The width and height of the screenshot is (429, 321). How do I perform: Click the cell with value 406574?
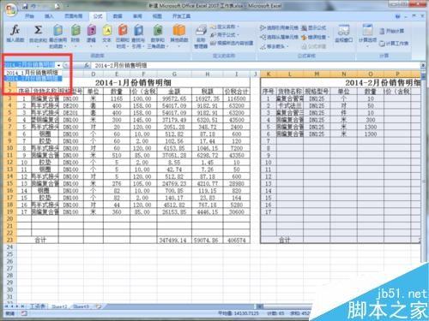pos(237,241)
